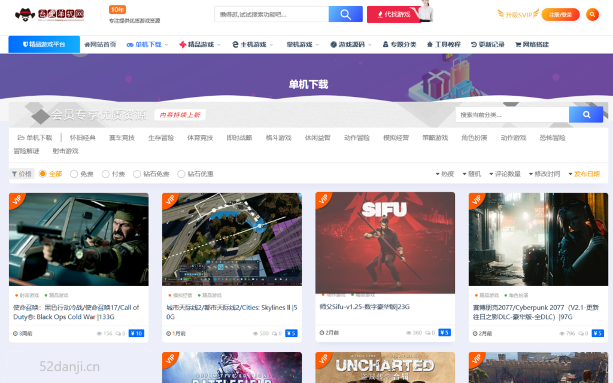Click VIP ribbon on the Cities Skylines II card
Screen dimensions: 613x383
point(170,200)
